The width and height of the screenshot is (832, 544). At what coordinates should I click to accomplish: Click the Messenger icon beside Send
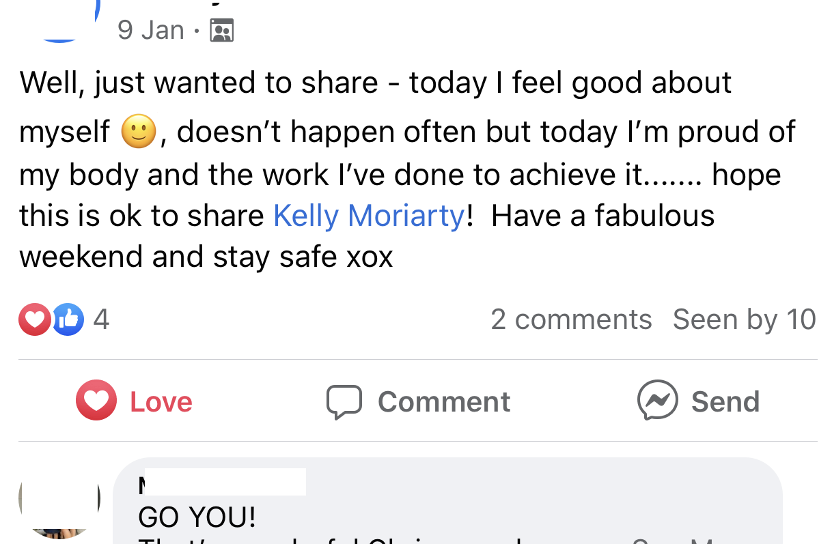point(657,400)
